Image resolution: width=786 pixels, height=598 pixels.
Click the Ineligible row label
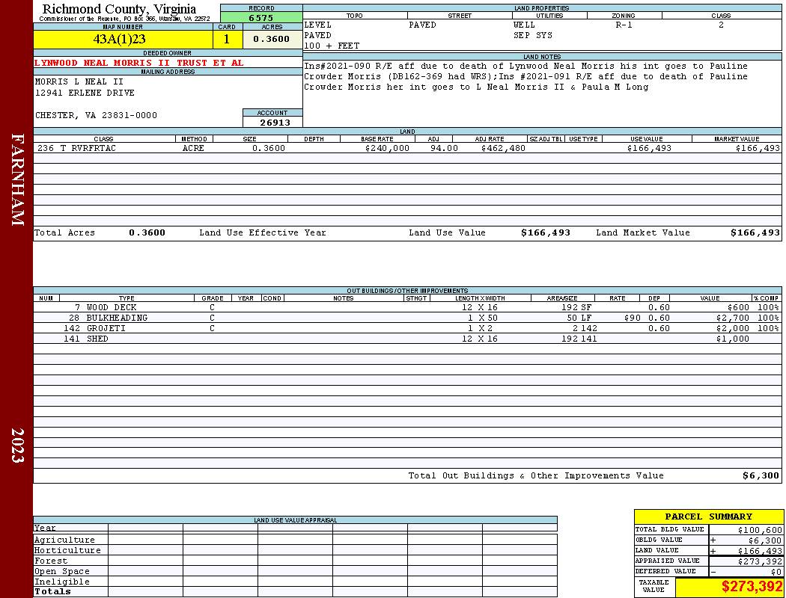61,582
